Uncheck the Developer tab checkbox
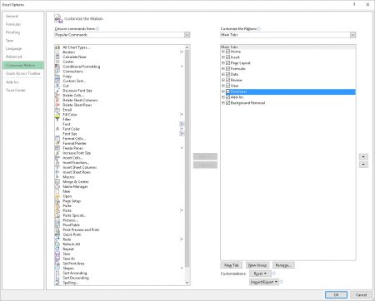This screenshot has height=301, width=375. tap(227, 91)
